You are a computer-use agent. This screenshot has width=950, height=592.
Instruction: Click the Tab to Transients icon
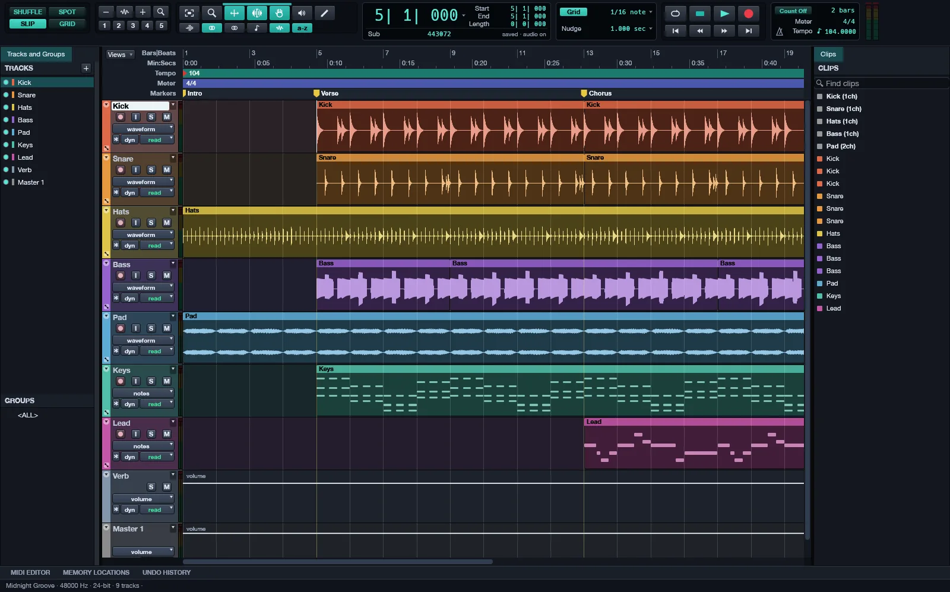click(189, 28)
